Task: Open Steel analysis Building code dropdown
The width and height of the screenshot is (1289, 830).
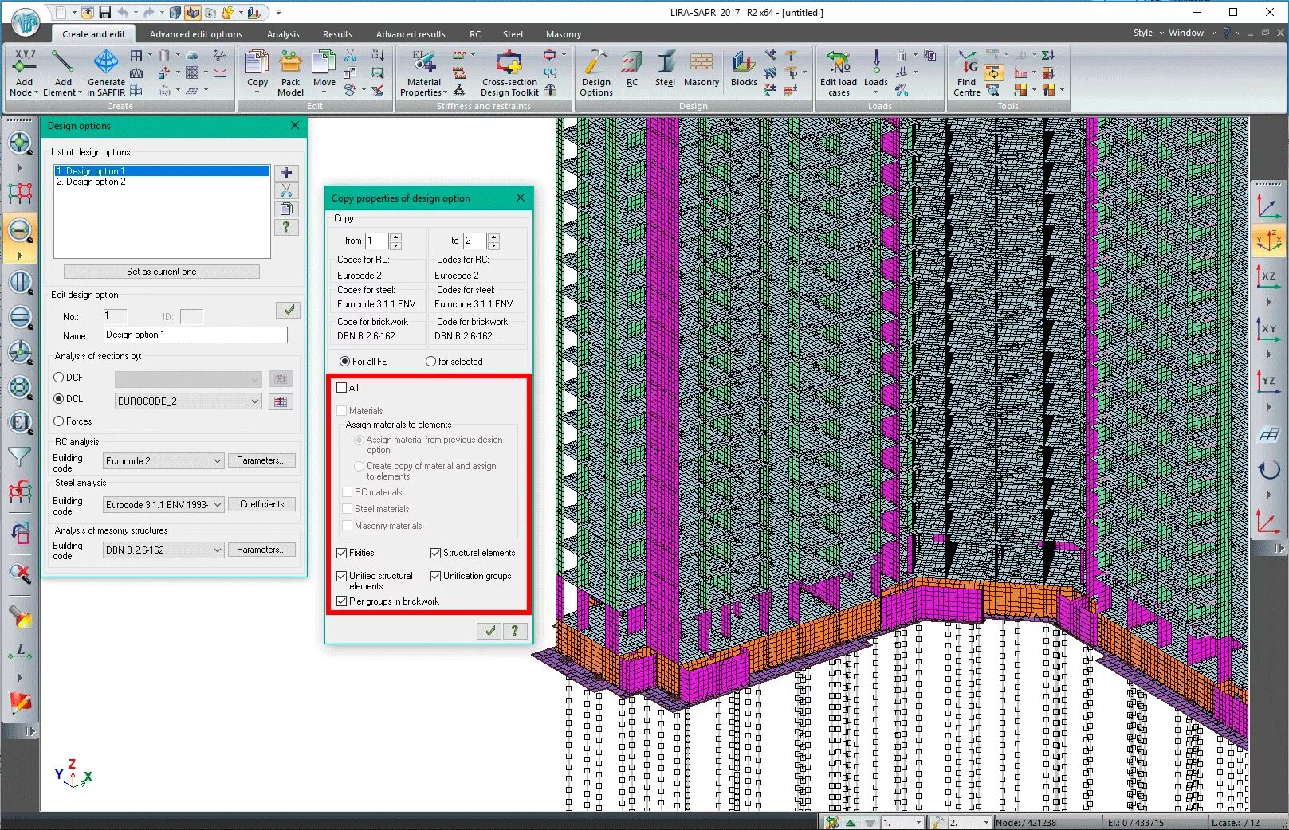Action: pyautogui.click(x=163, y=505)
